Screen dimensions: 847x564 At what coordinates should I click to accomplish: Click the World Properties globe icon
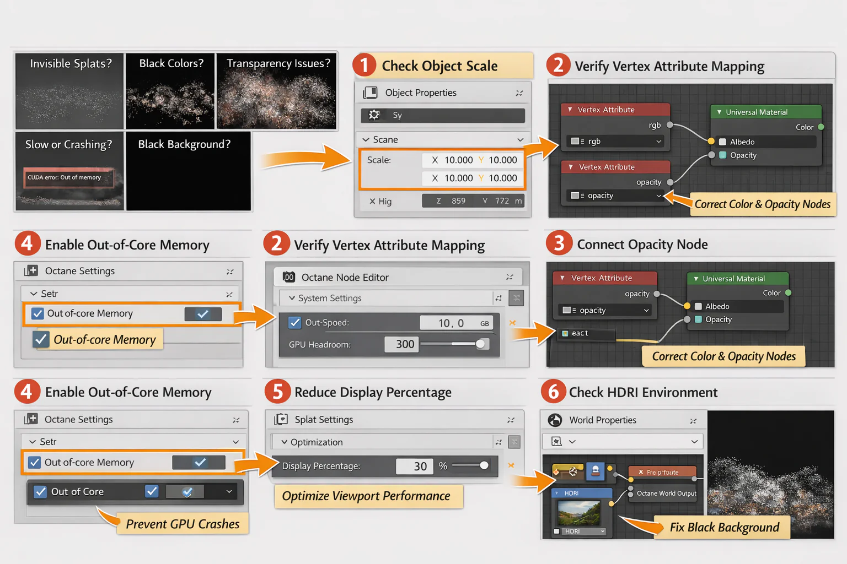point(555,420)
